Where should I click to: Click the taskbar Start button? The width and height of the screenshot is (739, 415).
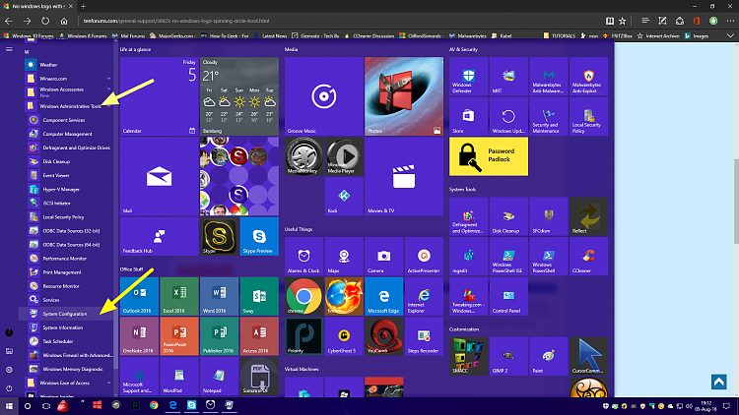point(9,405)
